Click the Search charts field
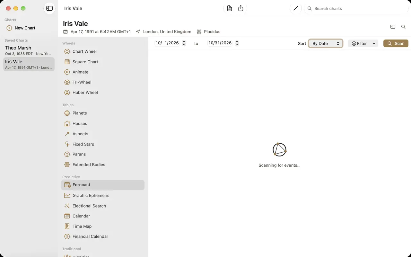This screenshot has width=411, height=257. (356, 8)
